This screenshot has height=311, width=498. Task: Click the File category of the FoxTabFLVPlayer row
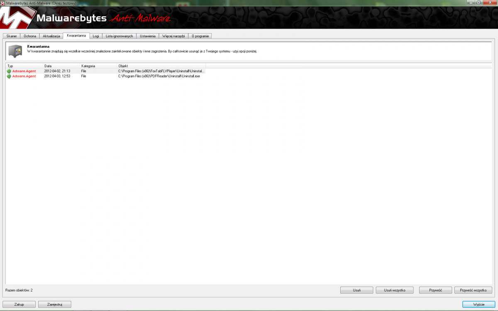coord(84,71)
